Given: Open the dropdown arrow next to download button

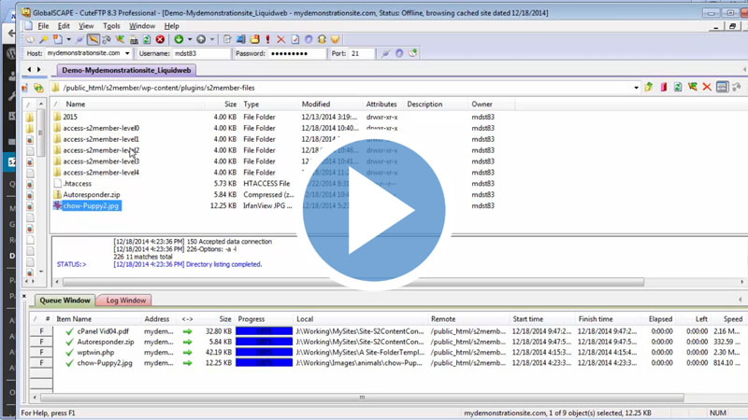Looking at the screenshot, I should click(x=190, y=40).
